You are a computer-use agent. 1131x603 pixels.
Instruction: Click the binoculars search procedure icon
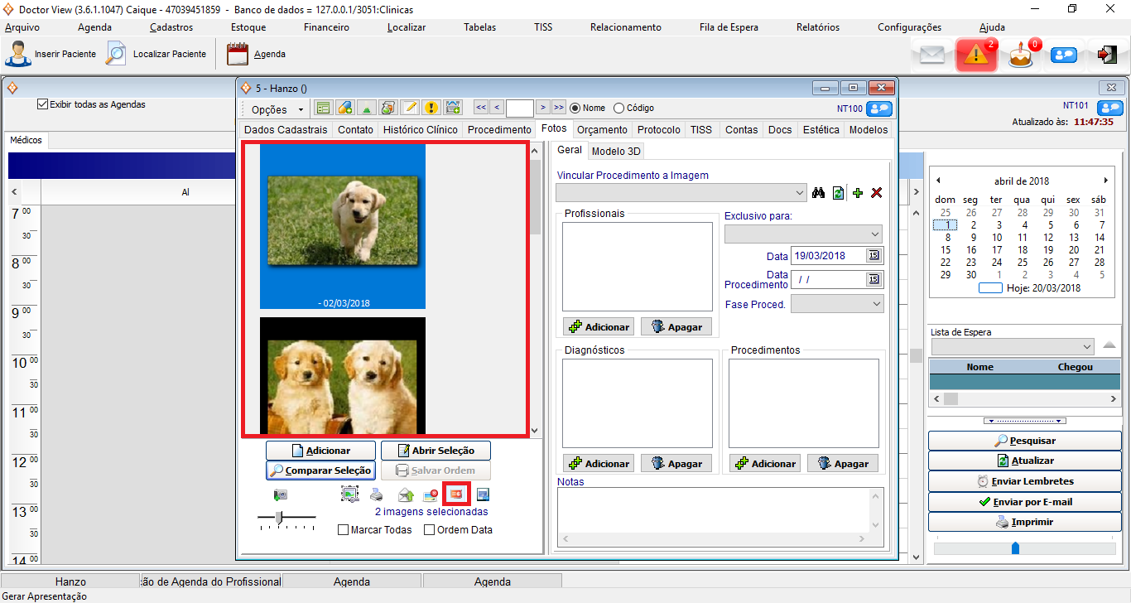(819, 193)
